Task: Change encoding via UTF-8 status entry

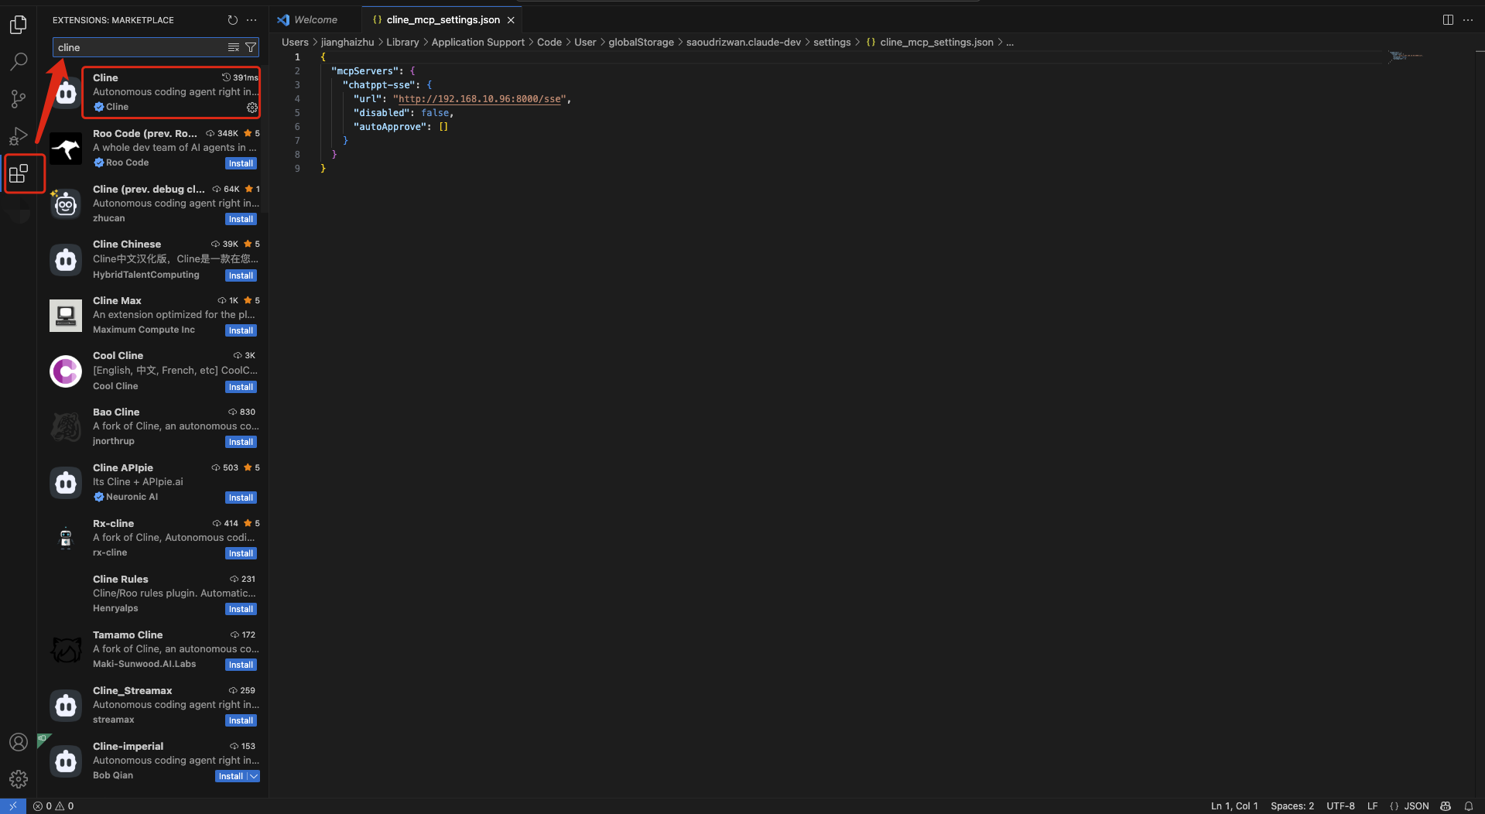Action: tap(1340, 805)
